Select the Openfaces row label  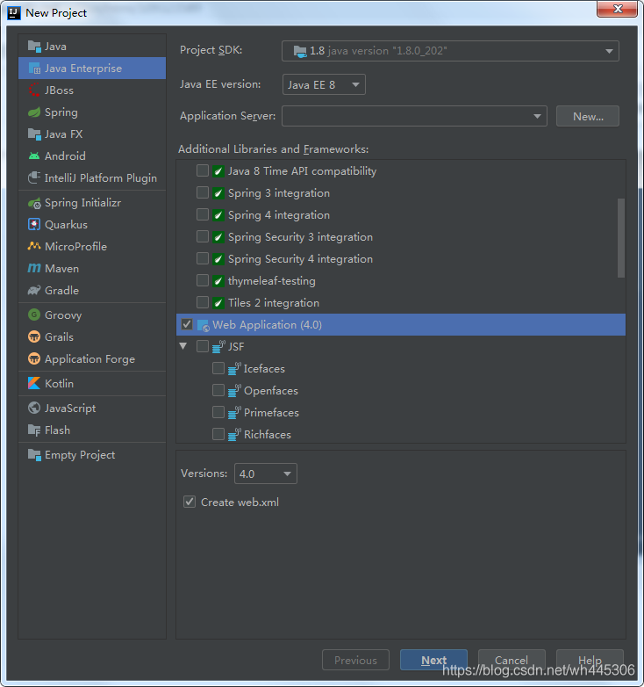click(x=271, y=391)
